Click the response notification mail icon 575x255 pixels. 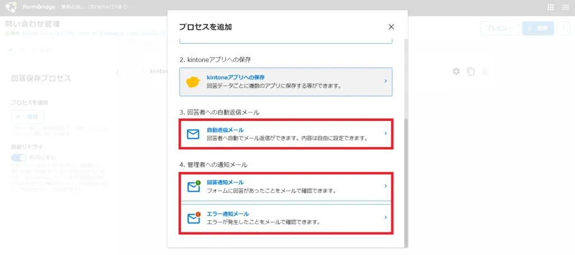point(194,186)
